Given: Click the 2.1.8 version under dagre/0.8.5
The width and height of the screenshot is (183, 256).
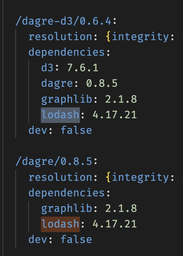Looking at the screenshot, I should (x=121, y=209).
